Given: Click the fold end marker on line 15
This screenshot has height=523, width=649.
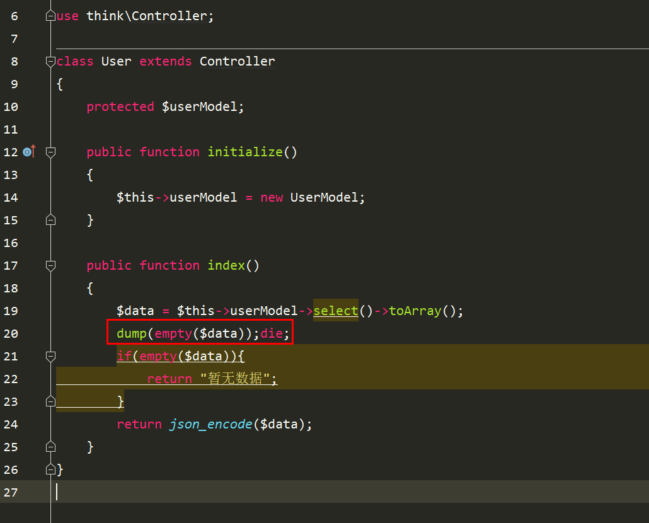Looking at the screenshot, I should (x=50, y=220).
